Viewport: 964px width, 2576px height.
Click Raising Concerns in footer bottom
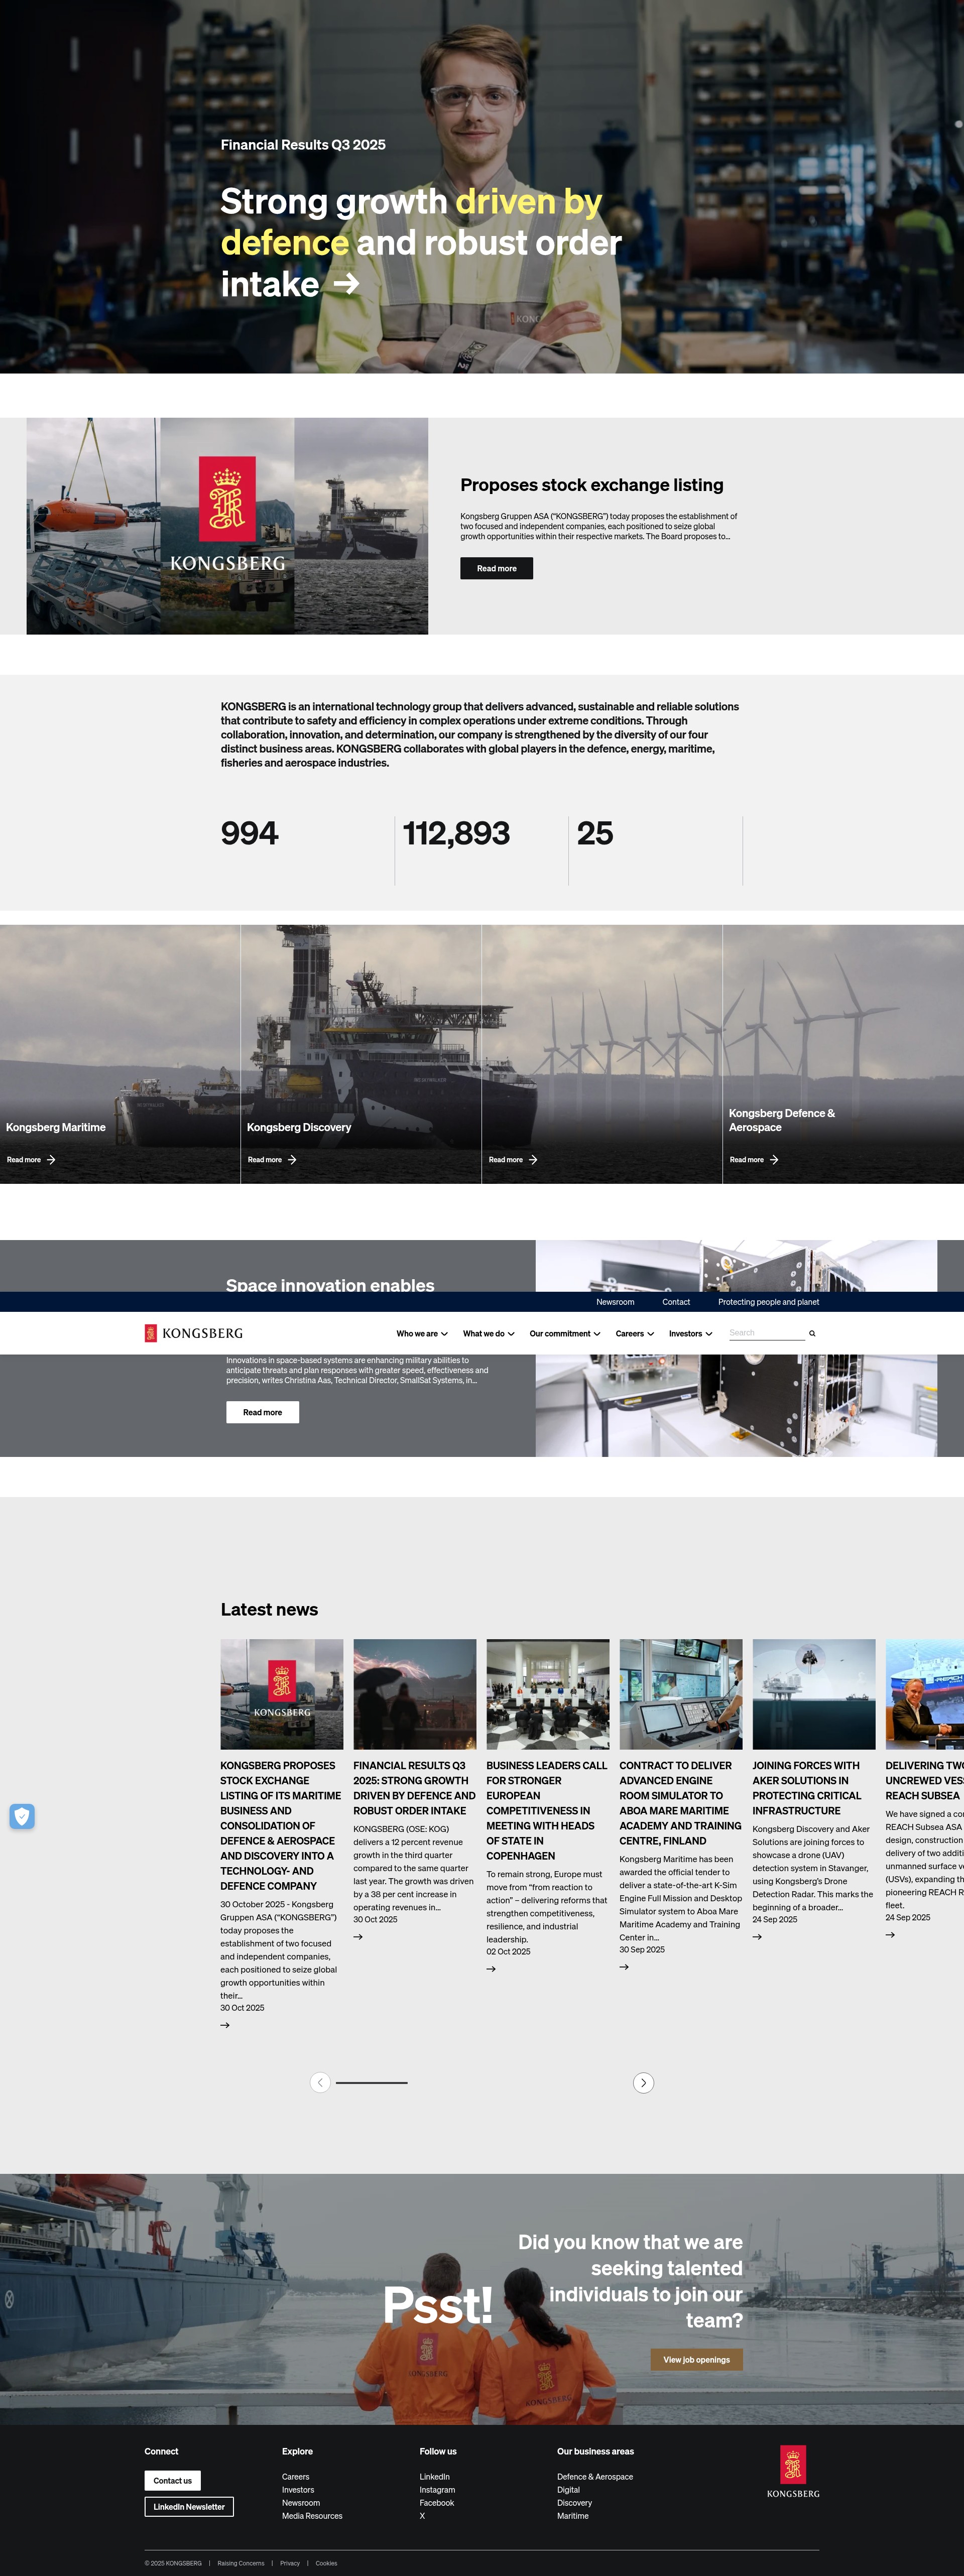(x=241, y=2563)
